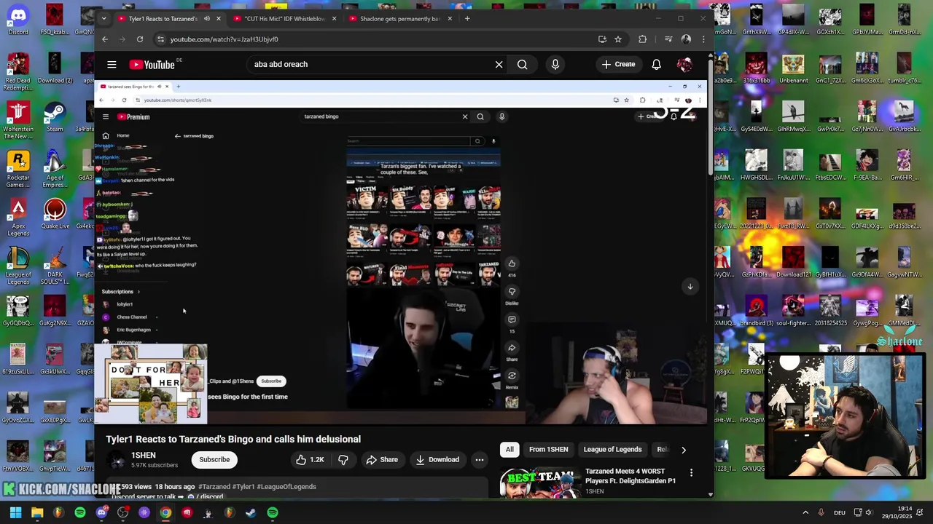Image resolution: width=933 pixels, height=524 pixels.
Task: Open the DEU keyboard language indicator
Action: [x=840, y=513]
